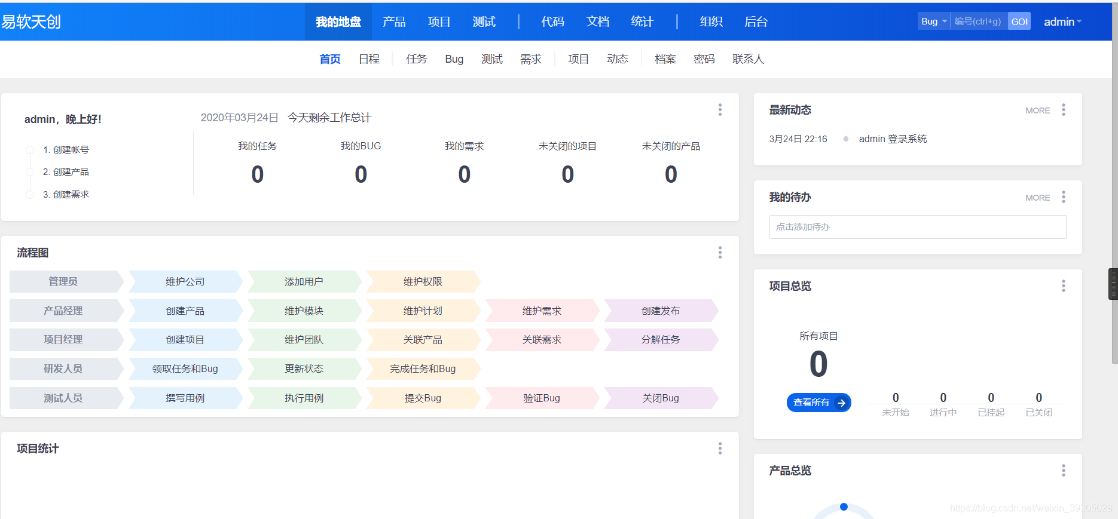
Task: Open 创建产品 flowchart step
Action: (185, 311)
